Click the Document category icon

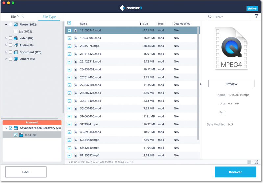coord(16,52)
